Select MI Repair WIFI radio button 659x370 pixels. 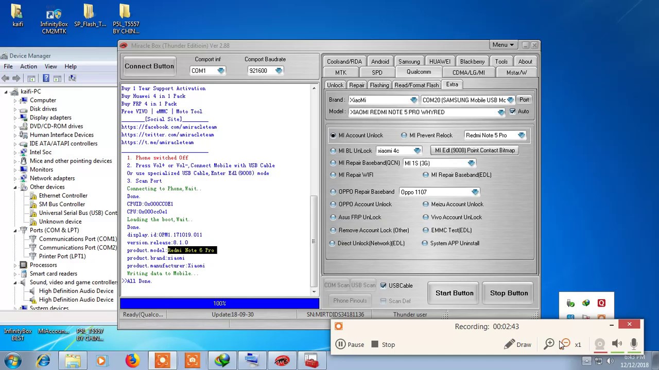[x=333, y=175]
